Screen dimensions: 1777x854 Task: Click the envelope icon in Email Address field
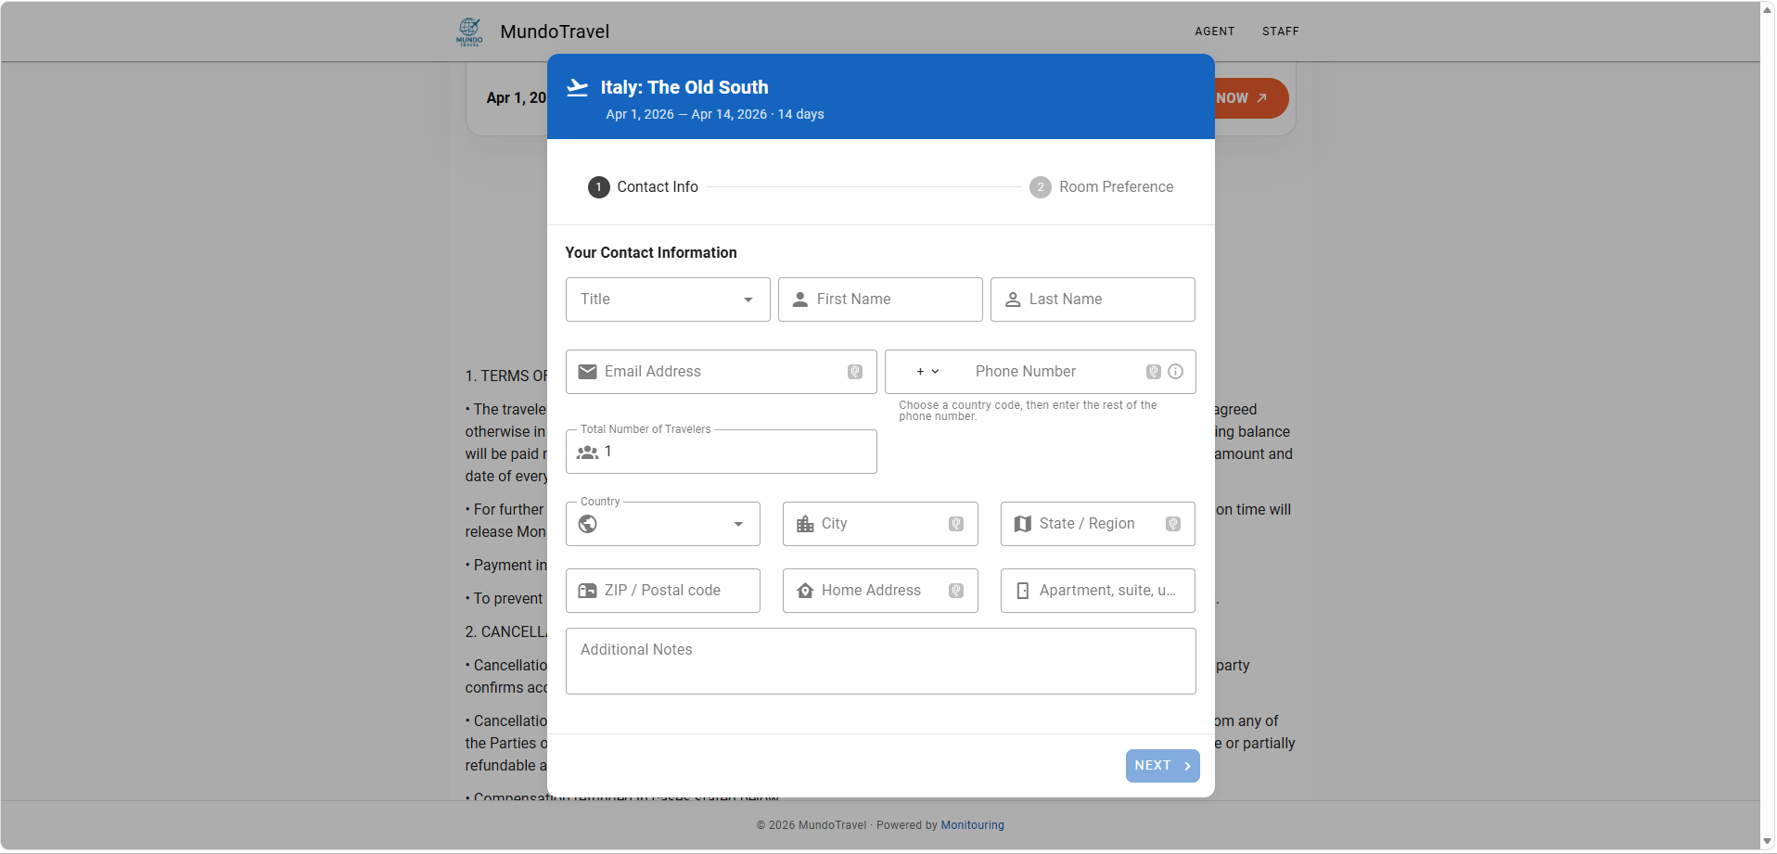point(588,371)
